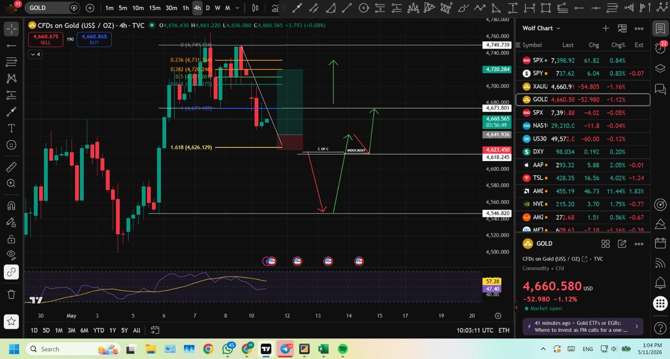Expand the collapsed indicators legend '4'
The width and height of the screenshot is (670, 359).
[35, 54]
